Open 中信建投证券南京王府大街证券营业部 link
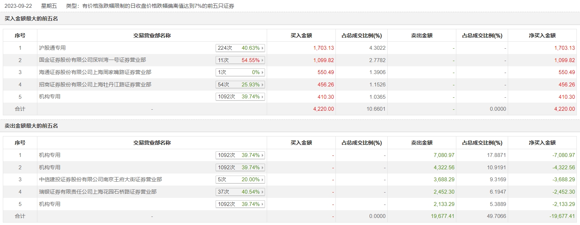 point(100,180)
